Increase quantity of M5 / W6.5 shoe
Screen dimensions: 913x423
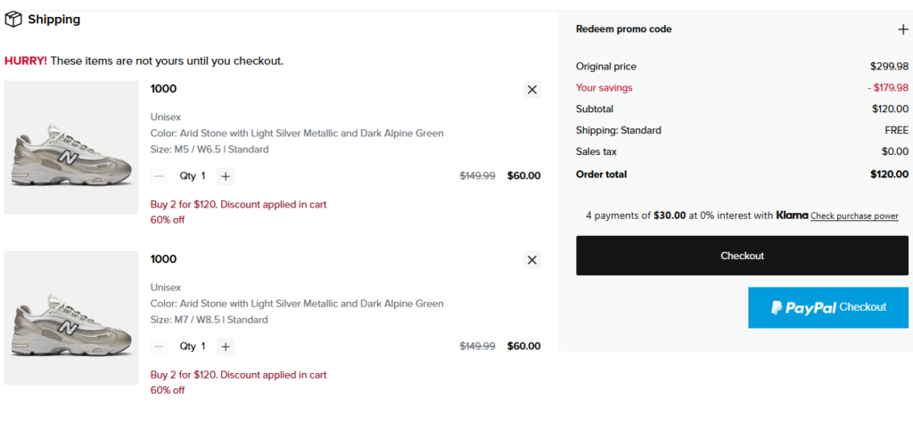coord(226,176)
